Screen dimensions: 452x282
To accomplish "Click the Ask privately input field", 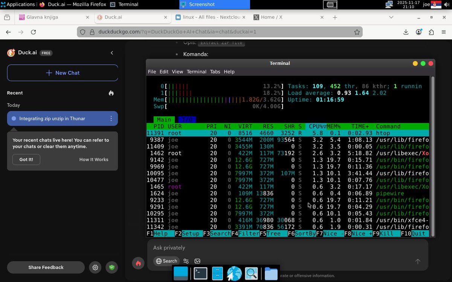I will click(264, 247).
